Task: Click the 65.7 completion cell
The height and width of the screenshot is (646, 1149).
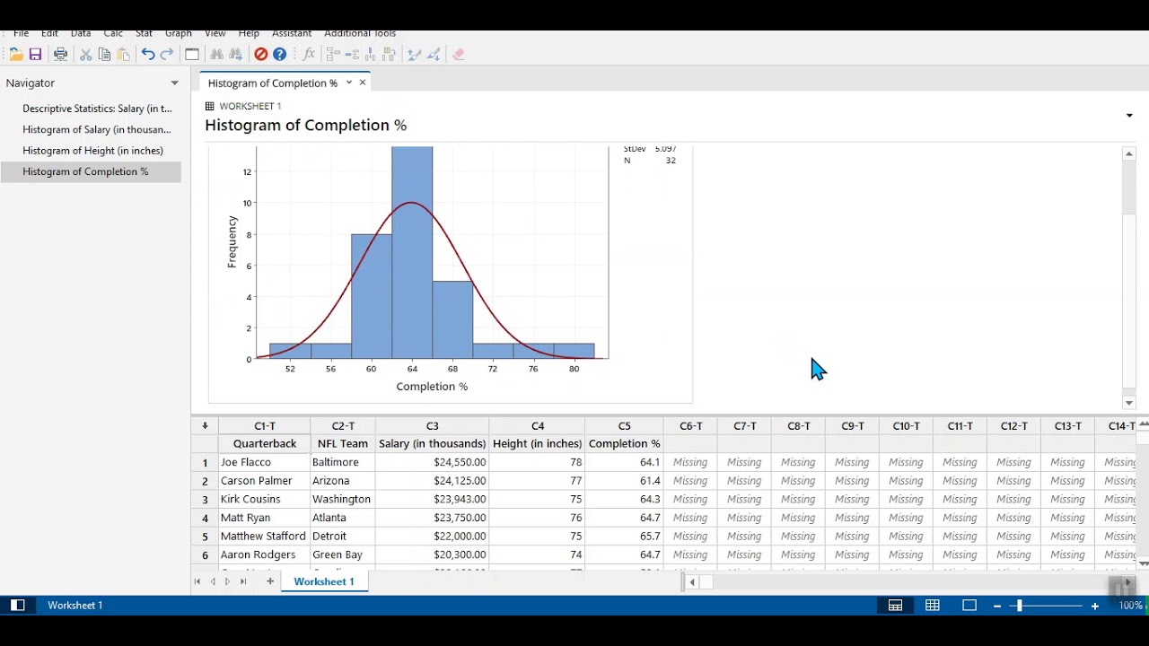Action: coord(624,537)
